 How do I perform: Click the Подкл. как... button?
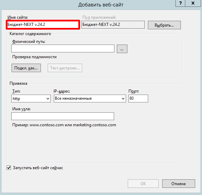click(x=26, y=68)
